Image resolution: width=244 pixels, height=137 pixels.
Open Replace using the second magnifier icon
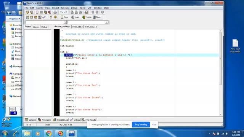(76, 12)
